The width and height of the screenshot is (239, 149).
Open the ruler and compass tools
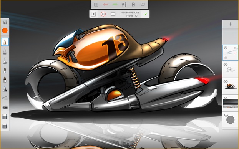coord(124,5)
